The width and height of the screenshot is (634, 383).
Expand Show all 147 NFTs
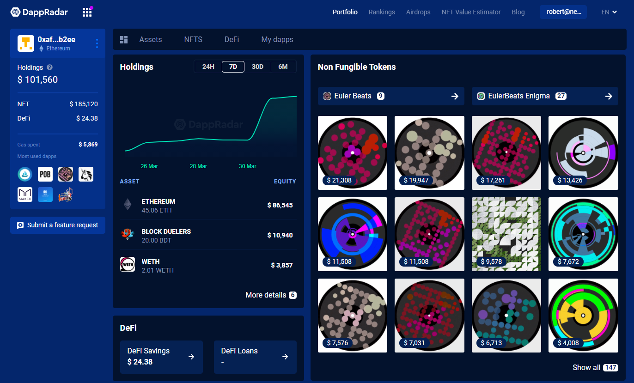pyautogui.click(x=595, y=367)
